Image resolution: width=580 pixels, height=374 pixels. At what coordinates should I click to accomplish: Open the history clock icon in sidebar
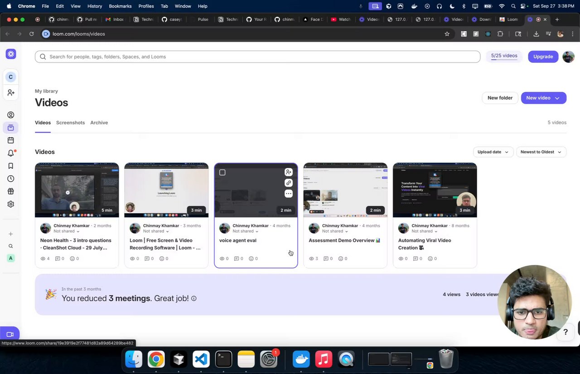pos(11,179)
